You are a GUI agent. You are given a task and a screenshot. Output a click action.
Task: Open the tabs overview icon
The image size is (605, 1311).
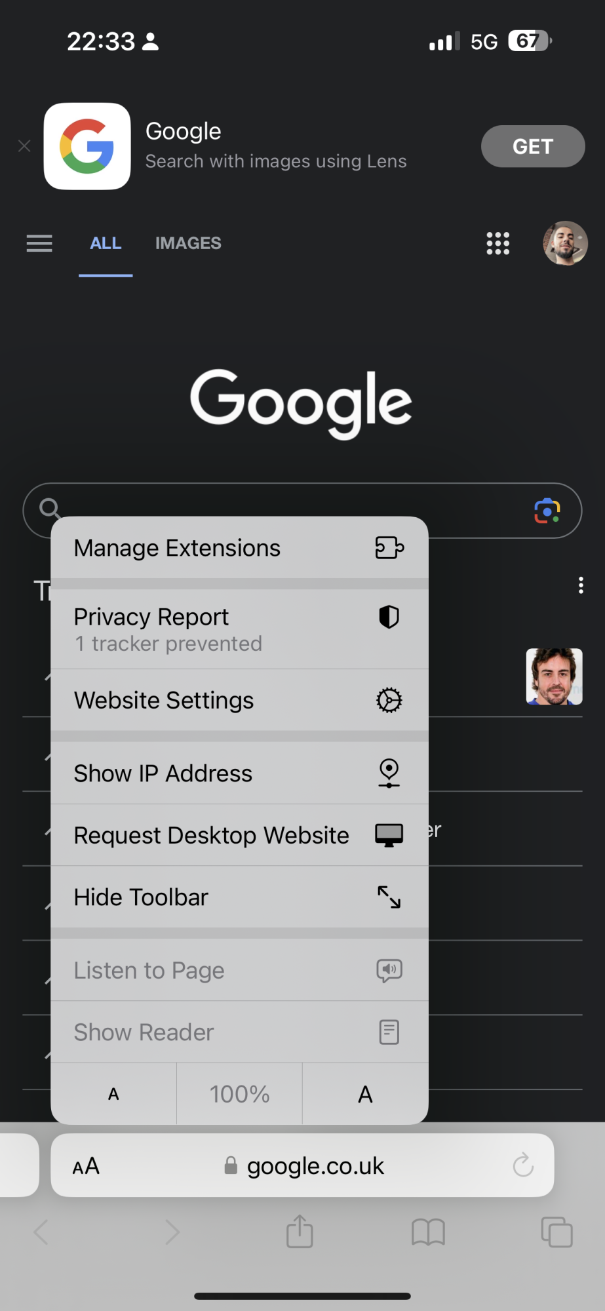point(556,1232)
